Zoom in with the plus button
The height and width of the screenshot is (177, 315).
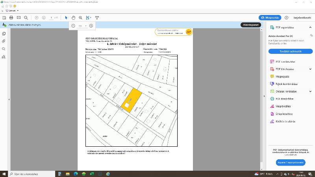pos(91,26)
